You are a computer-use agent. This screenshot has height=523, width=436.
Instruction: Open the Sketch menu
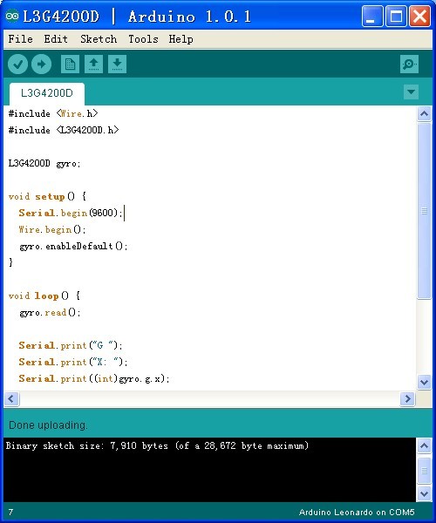(x=99, y=39)
